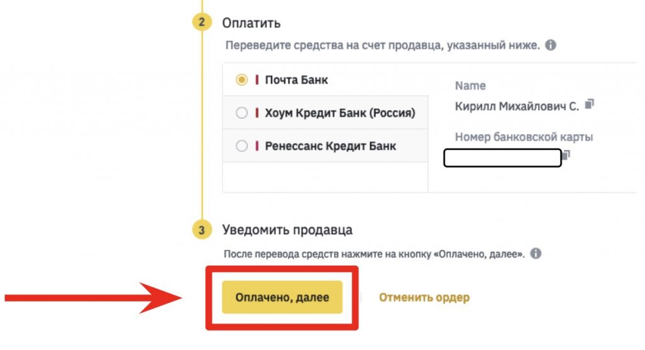This screenshot has width=645, height=350.
Task: Click the seller name text Кирилл Михайлович С.
Action: 517,106
